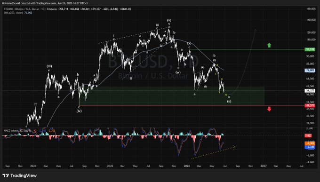Click the -6,000 label on the MACD axis
The height and width of the screenshot is (182, 320).
click(x=310, y=155)
